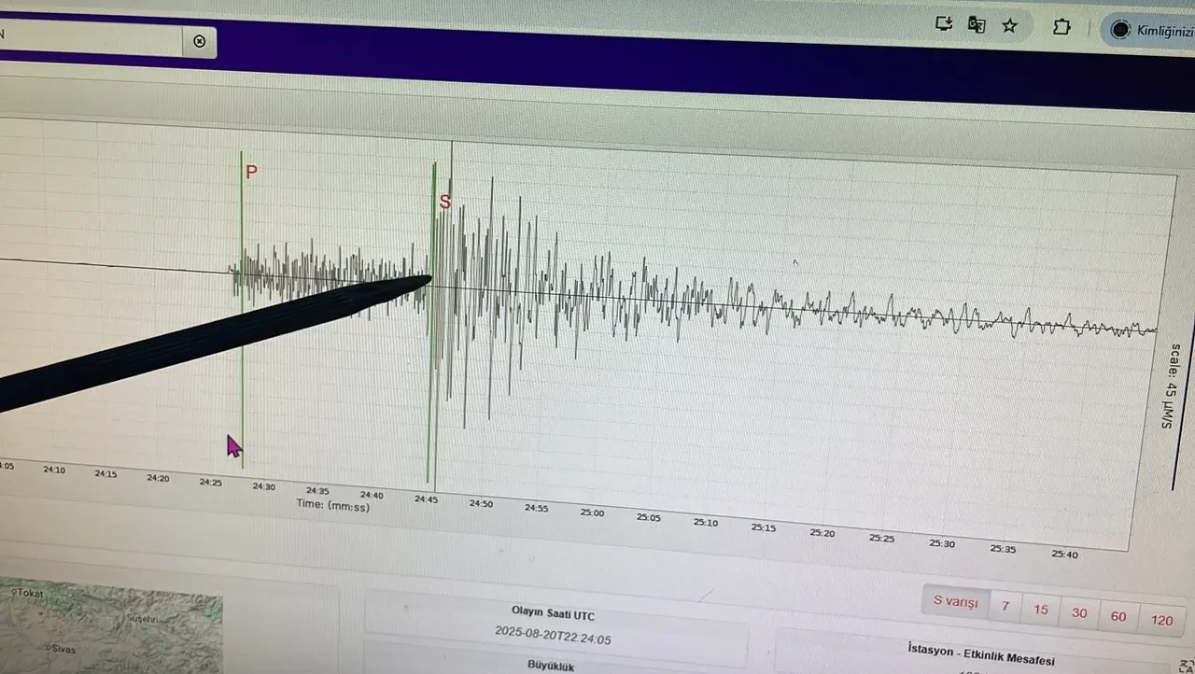Screen dimensions: 1195x674
Task: Open the Google Translate page icon
Action: click(x=977, y=25)
